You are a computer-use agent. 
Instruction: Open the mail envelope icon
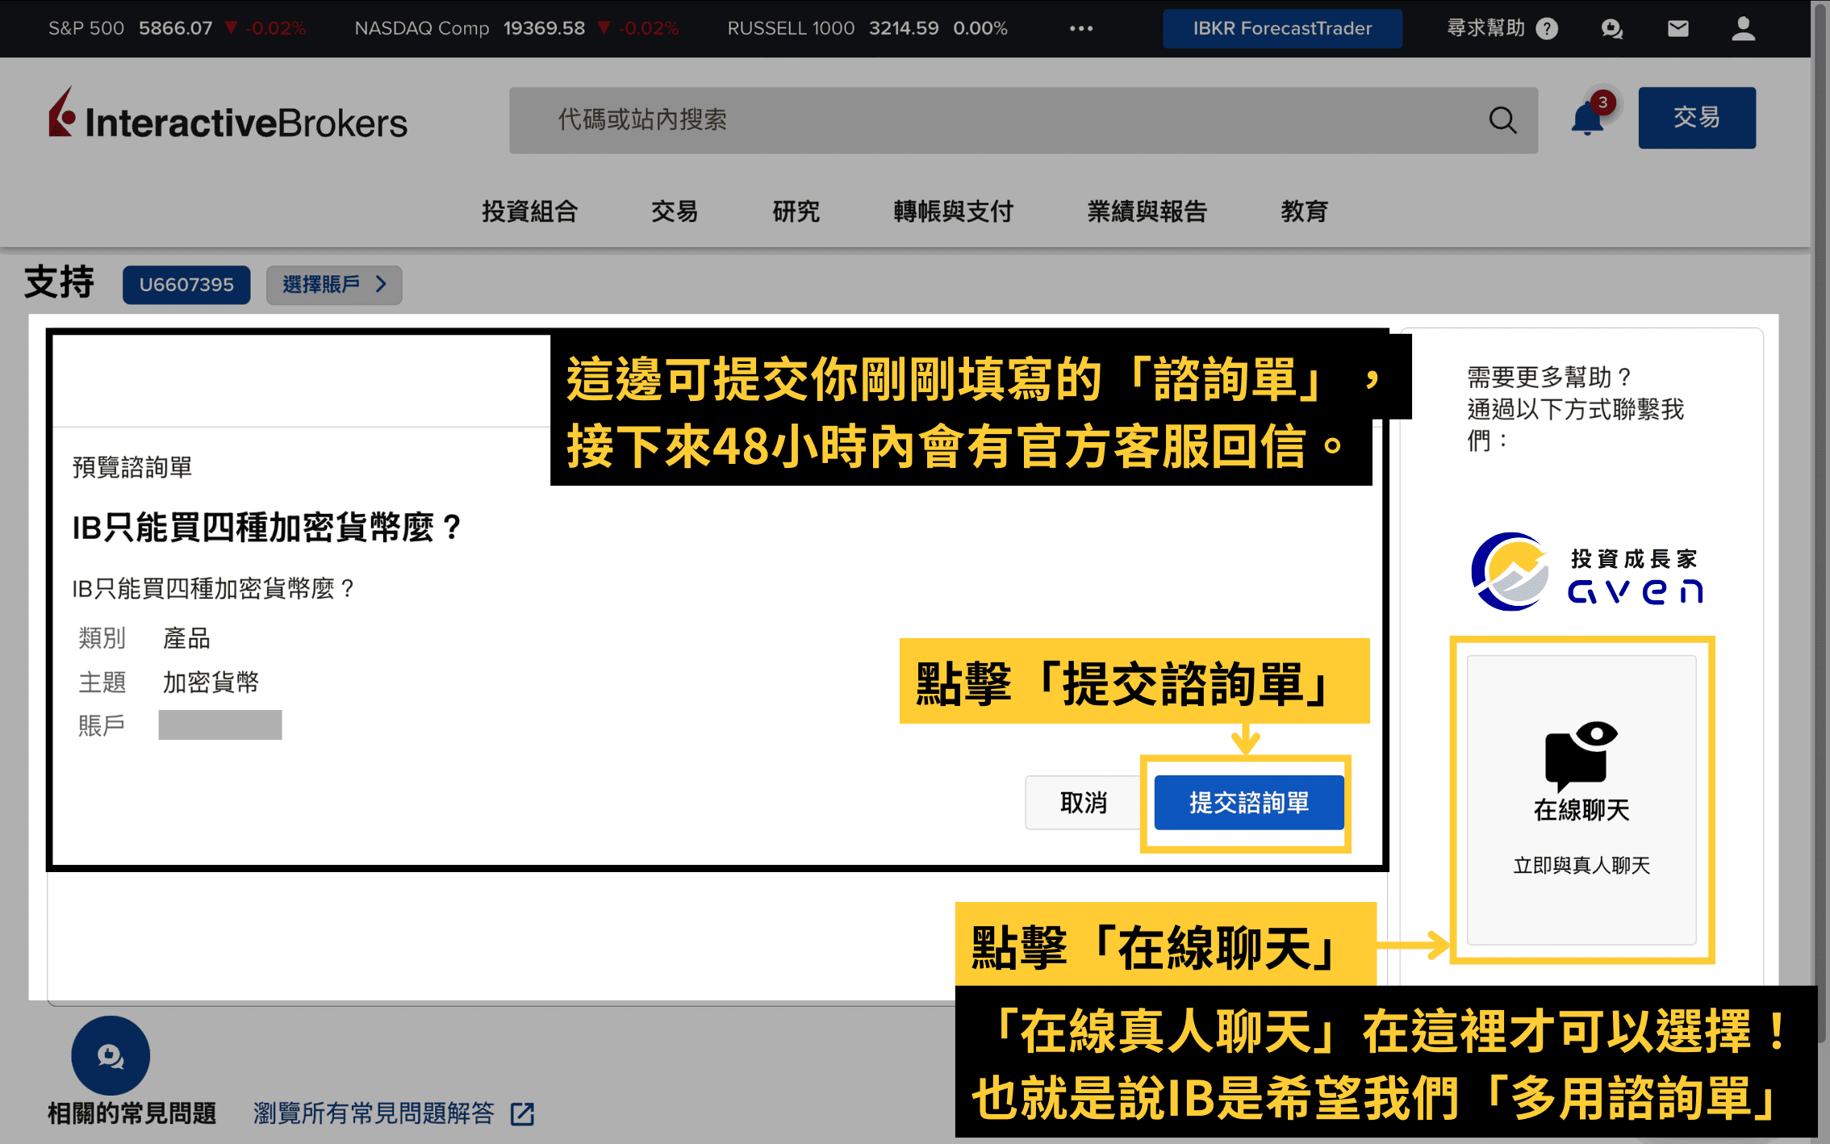pos(1677,29)
